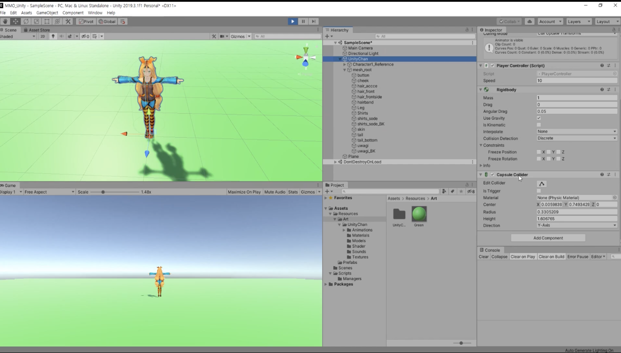Open the Component menu
Screen dimensions: 621x353
73,13
